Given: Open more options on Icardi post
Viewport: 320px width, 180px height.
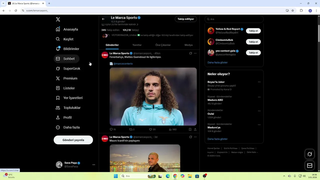Looking at the screenshot, I should click(195, 137).
